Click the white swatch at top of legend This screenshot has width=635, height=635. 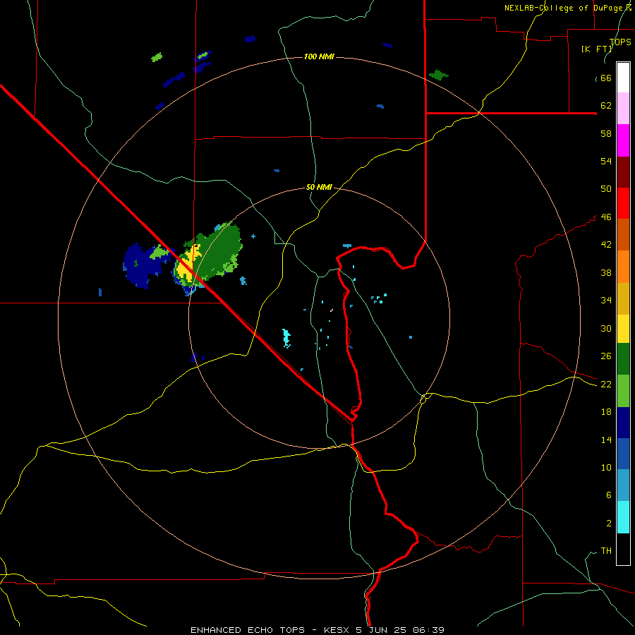point(623,78)
